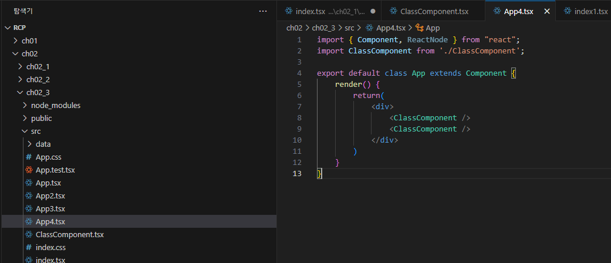
Task: Close the App4.tsx tab
Action: [x=546, y=11]
